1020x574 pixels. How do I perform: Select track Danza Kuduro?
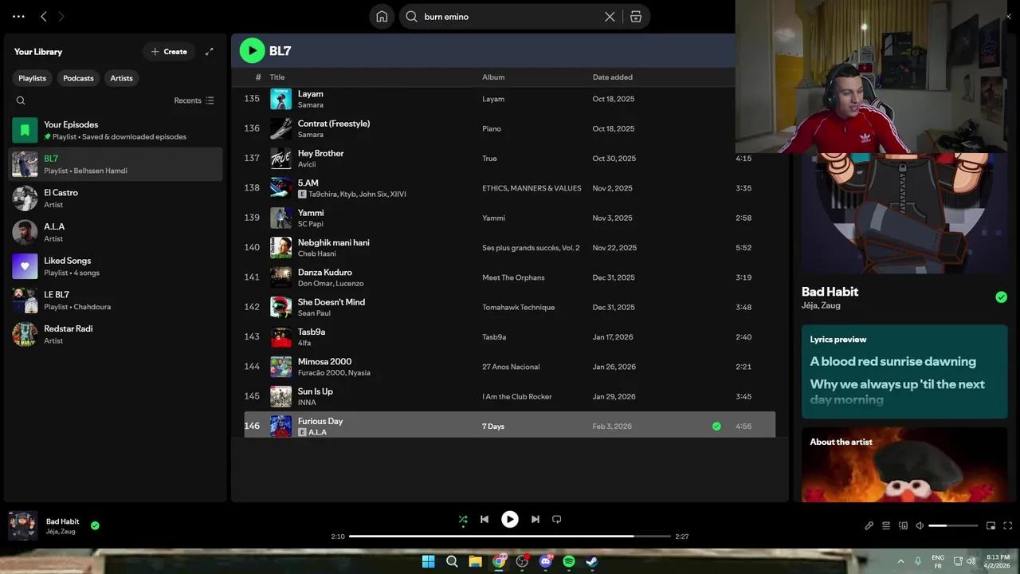tap(509, 277)
